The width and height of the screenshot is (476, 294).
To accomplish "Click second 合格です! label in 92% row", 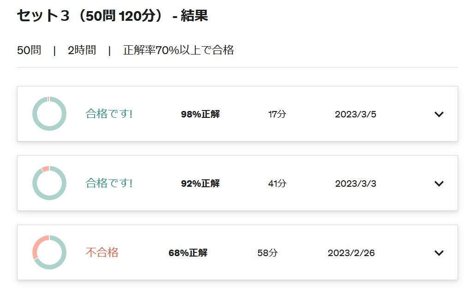I will click(x=109, y=183).
